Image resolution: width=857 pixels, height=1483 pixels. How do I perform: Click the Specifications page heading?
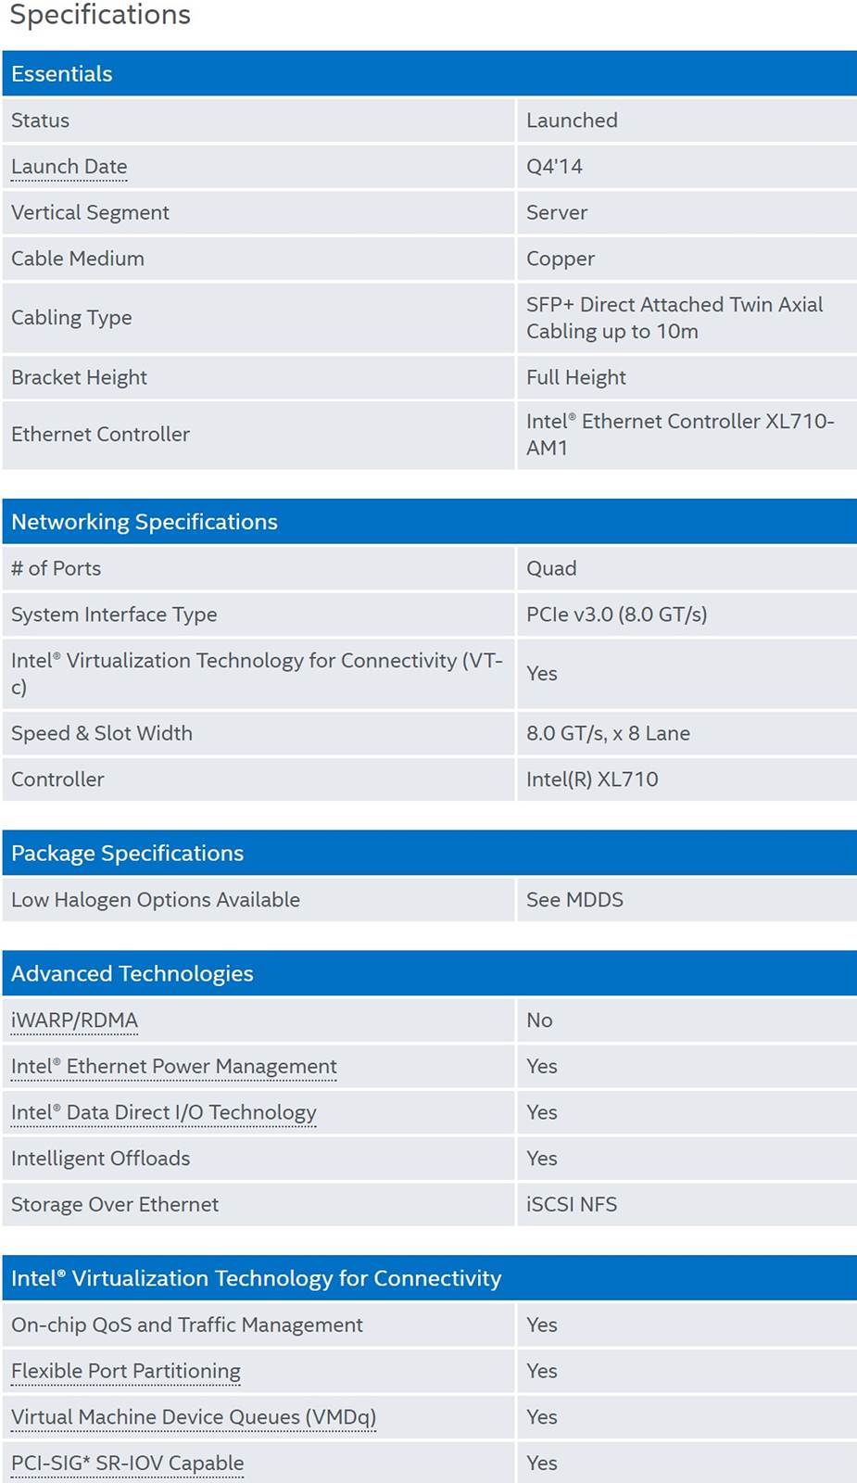pyautogui.click(x=100, y=15)
